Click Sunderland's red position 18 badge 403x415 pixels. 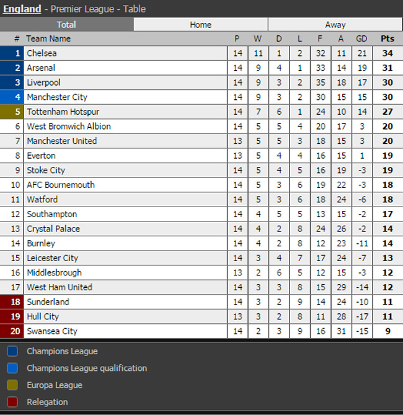coord(12,302)
